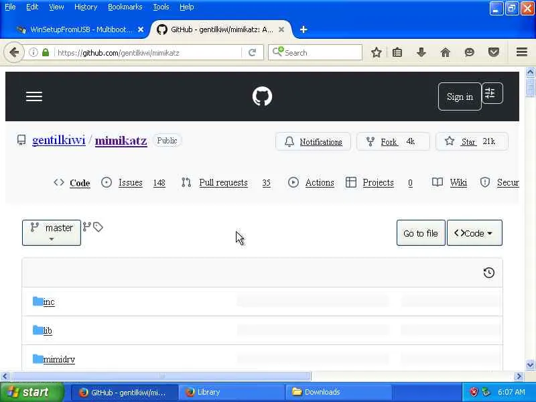Screen dimensions: 536x402
Task: Open the Issues tab
Action: pos(133,183)
